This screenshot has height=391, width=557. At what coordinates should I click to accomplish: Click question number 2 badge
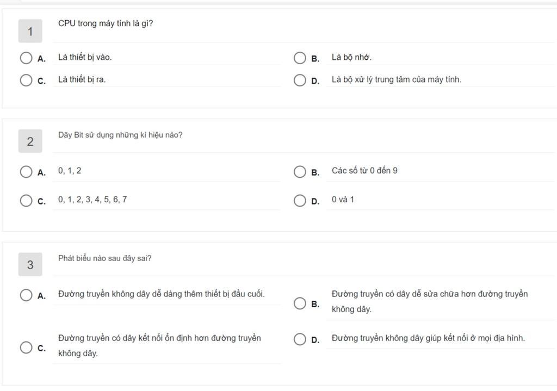(x=30, y=141)
